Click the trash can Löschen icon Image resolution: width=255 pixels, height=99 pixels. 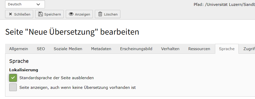[x=100, y=14]
